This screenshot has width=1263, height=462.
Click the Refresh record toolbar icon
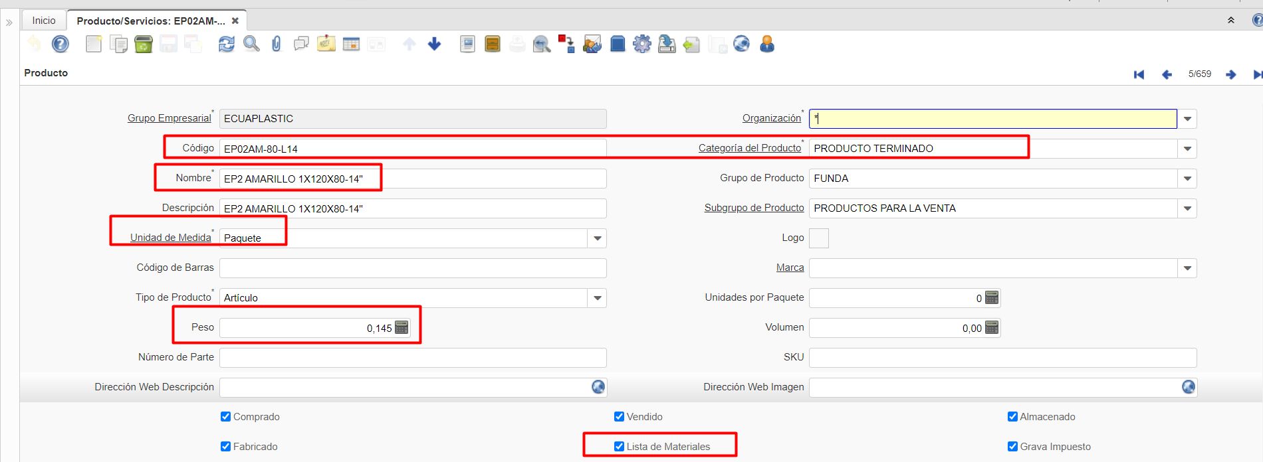[226, 44]
